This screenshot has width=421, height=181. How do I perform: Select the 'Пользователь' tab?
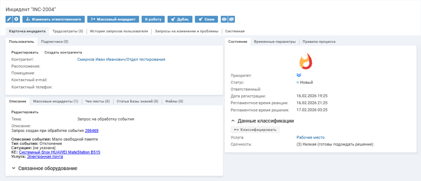[x=22, y=42]
